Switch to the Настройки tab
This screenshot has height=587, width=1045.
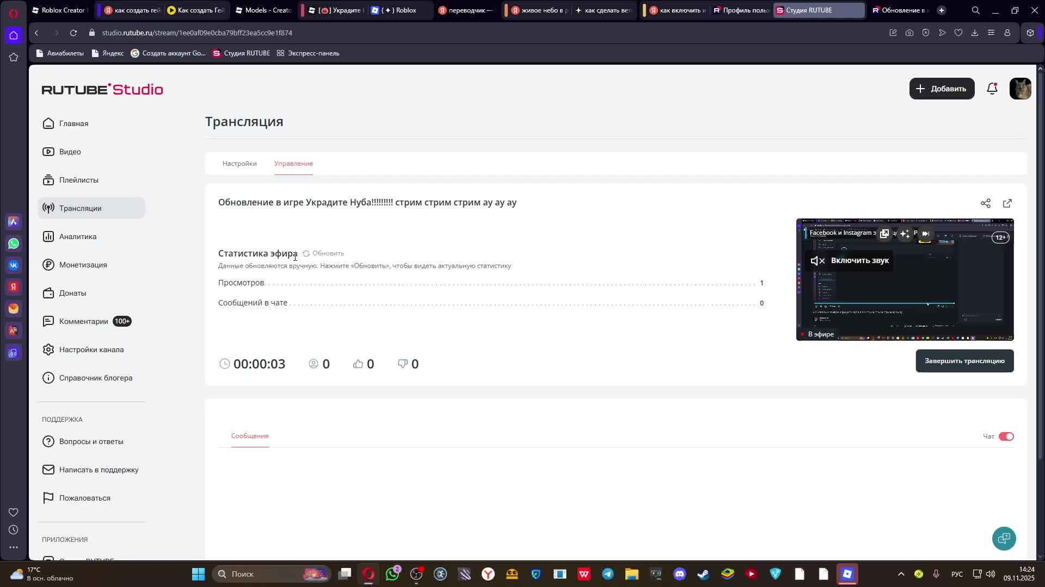(239, 164)
